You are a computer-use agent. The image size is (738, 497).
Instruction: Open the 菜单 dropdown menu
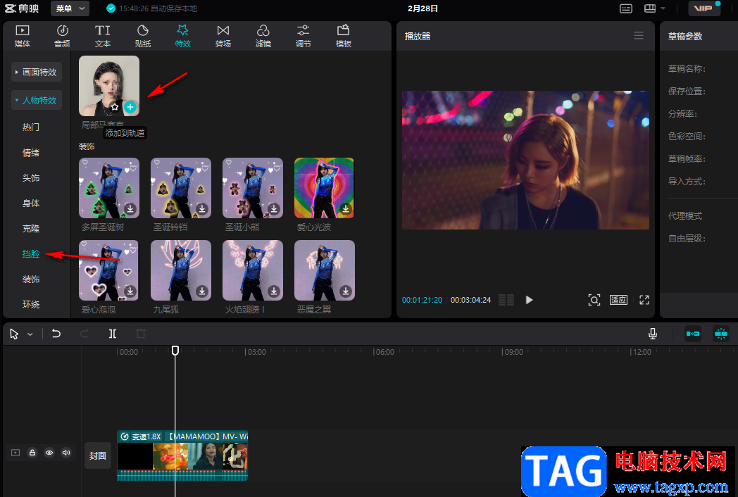[70, 8]
